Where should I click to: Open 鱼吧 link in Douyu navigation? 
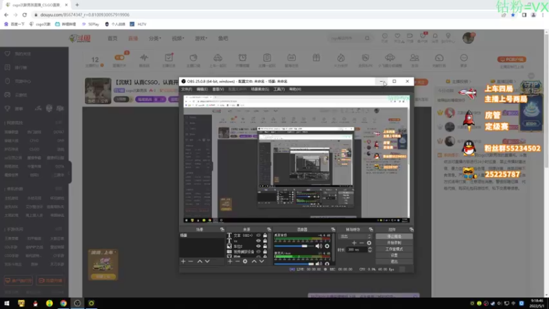point(223,38)
